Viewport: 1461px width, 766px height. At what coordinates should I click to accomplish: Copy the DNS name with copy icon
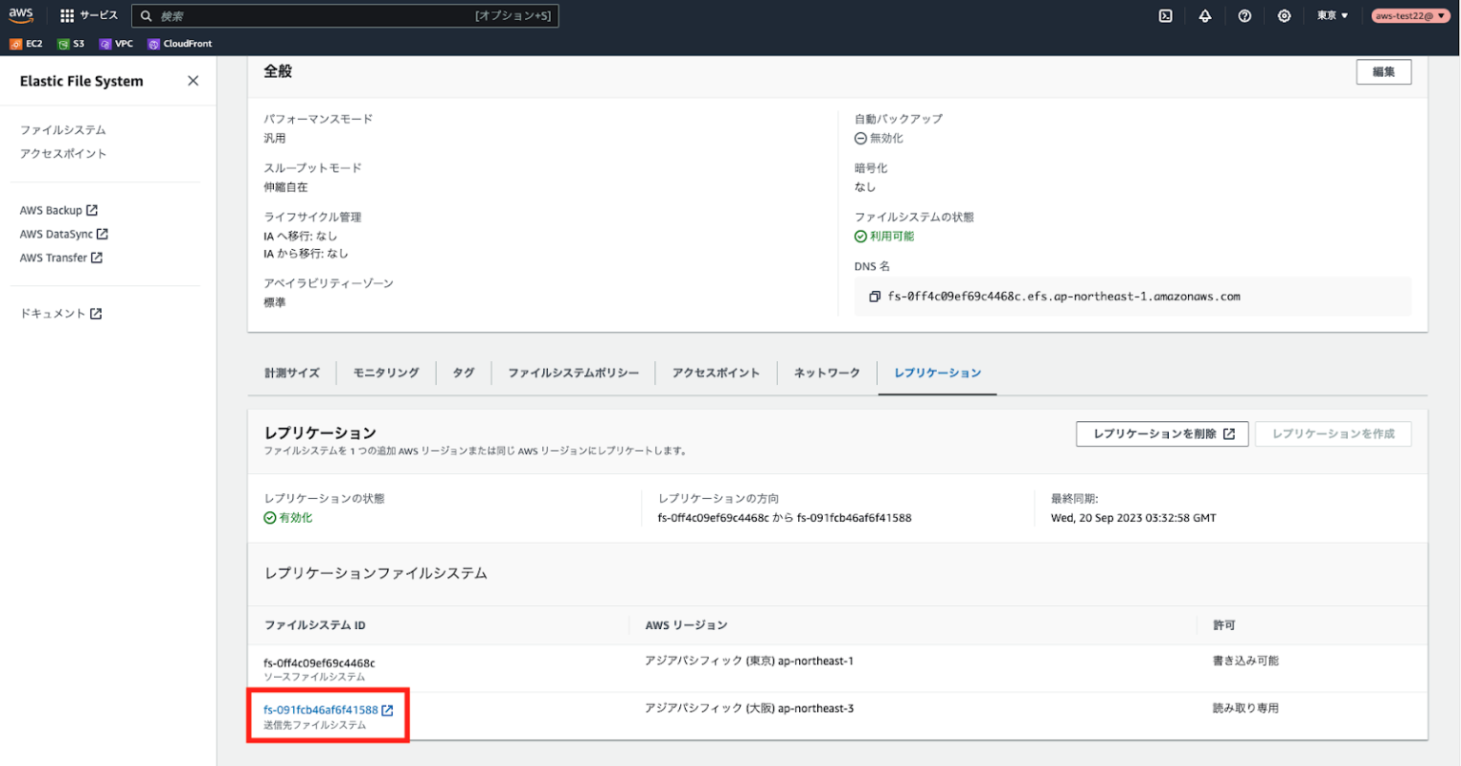[x=874, y=297]
